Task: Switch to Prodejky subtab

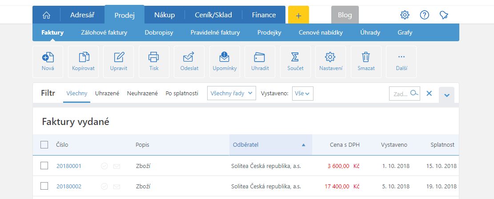Action: pyautogui.click(x=269, y=32)
